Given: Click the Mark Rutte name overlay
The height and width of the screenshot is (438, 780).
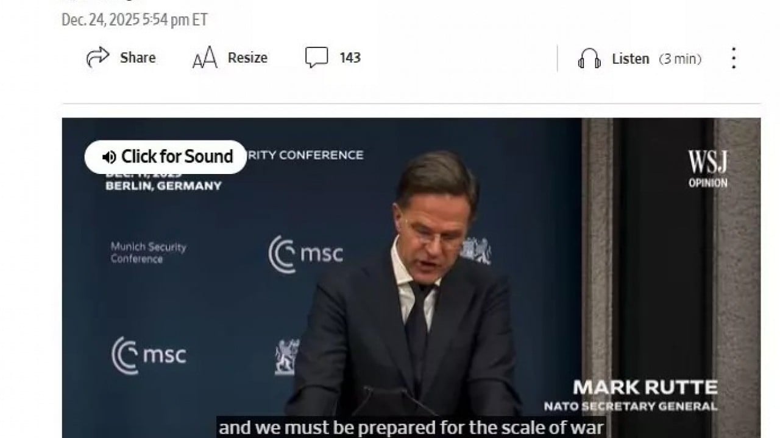Looking at the screenshot, I should (x=645, y=388).
